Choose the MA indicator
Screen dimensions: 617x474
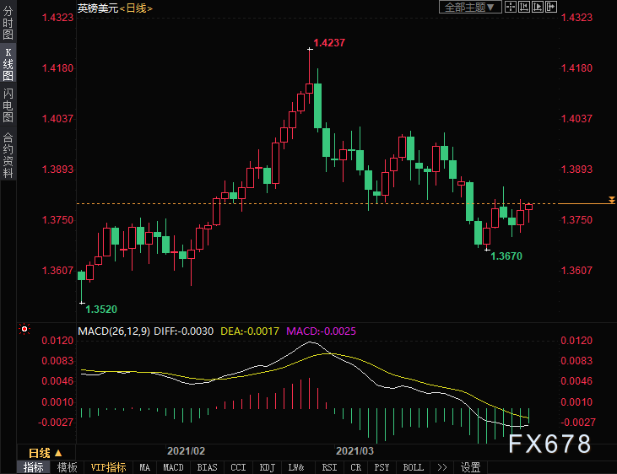tap(144, 467)
